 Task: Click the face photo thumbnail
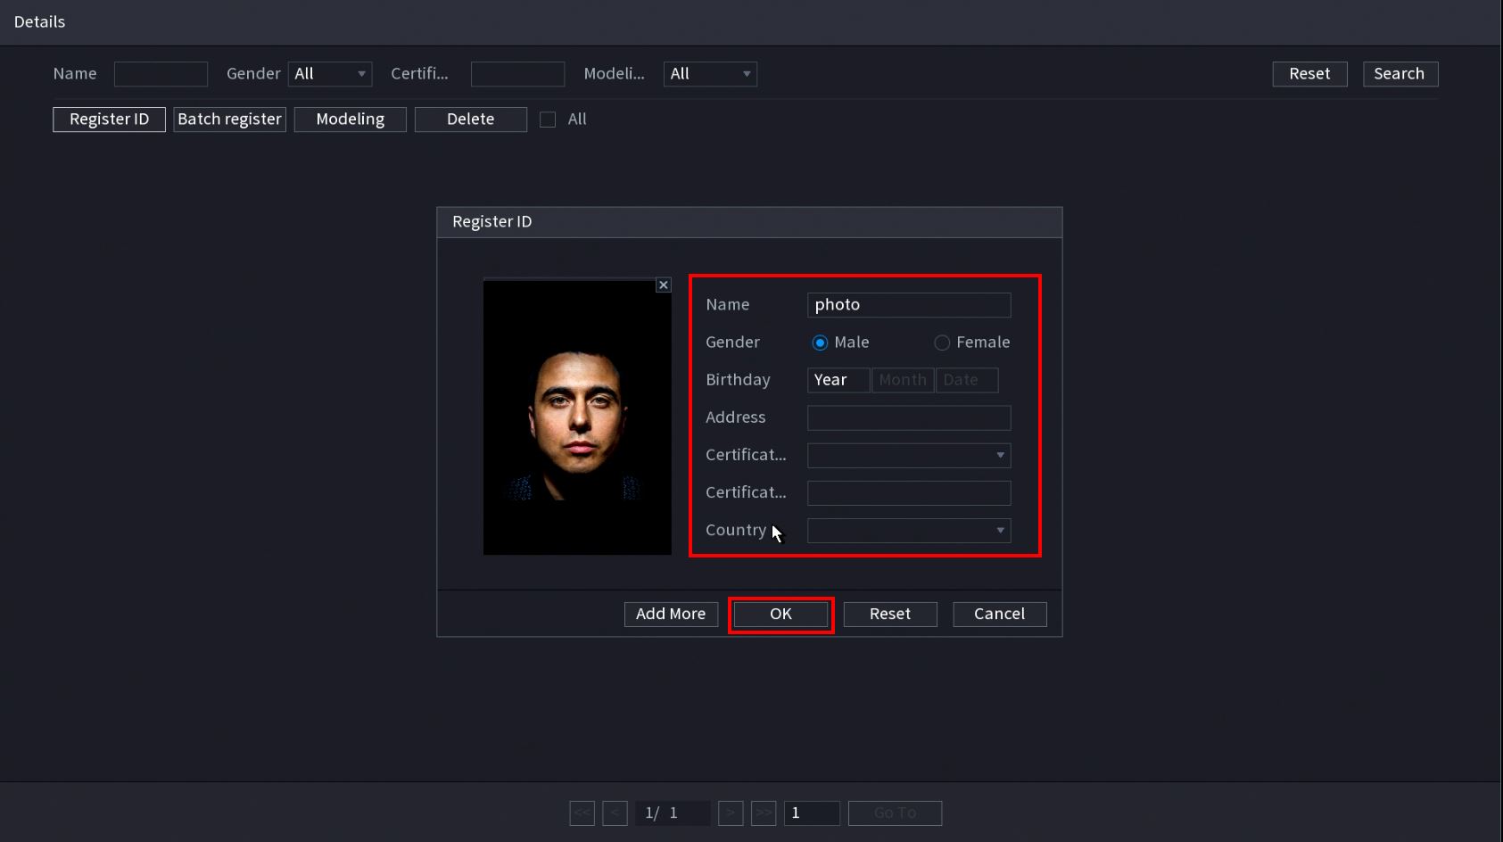(x=577, y=417)
